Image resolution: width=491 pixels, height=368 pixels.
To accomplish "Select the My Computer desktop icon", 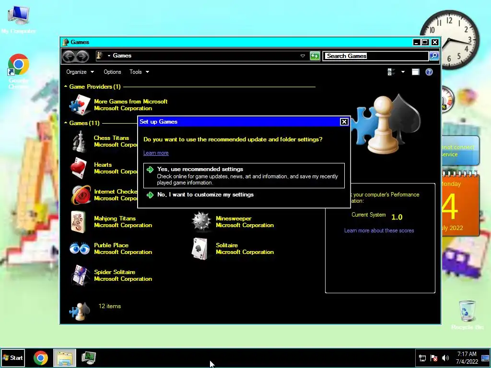I will pyautogui.click(x=19, y=20).
